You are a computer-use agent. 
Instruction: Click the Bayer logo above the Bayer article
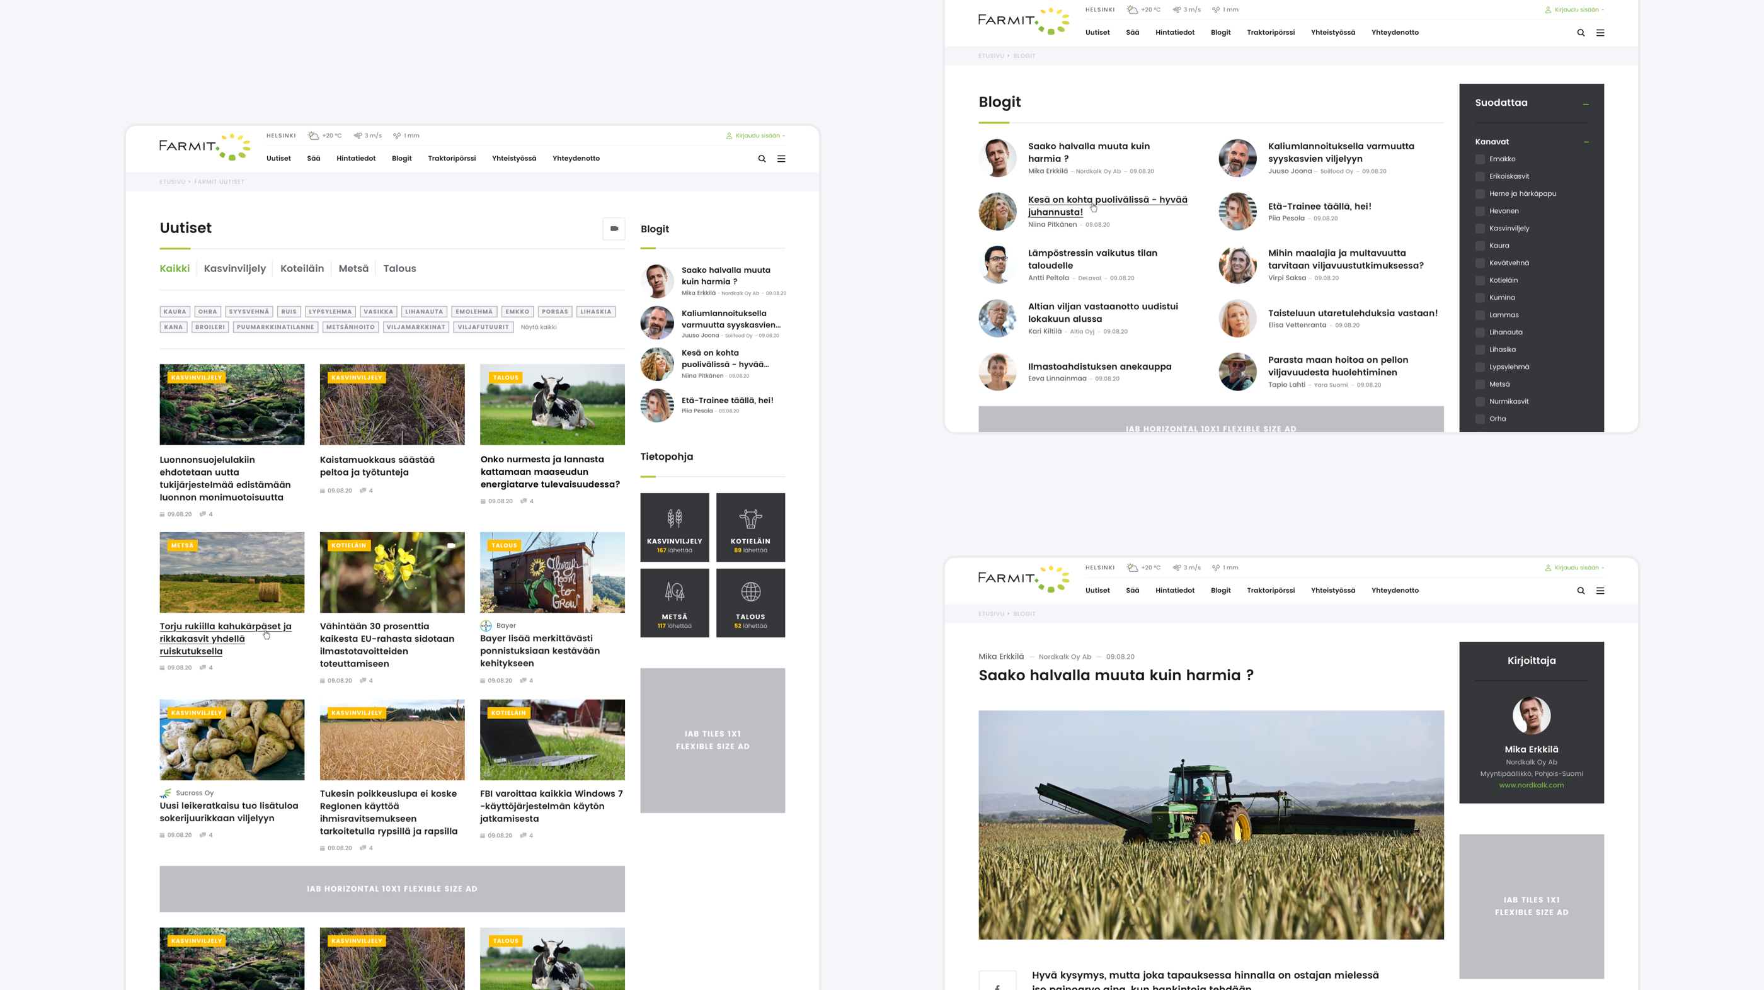coord(486,626)
